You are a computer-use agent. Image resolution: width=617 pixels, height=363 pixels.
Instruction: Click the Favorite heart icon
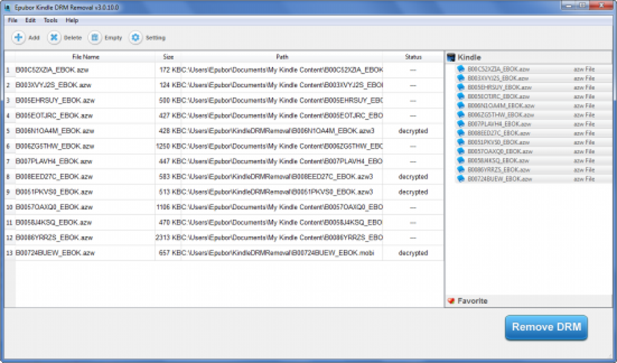coord(451,301)
